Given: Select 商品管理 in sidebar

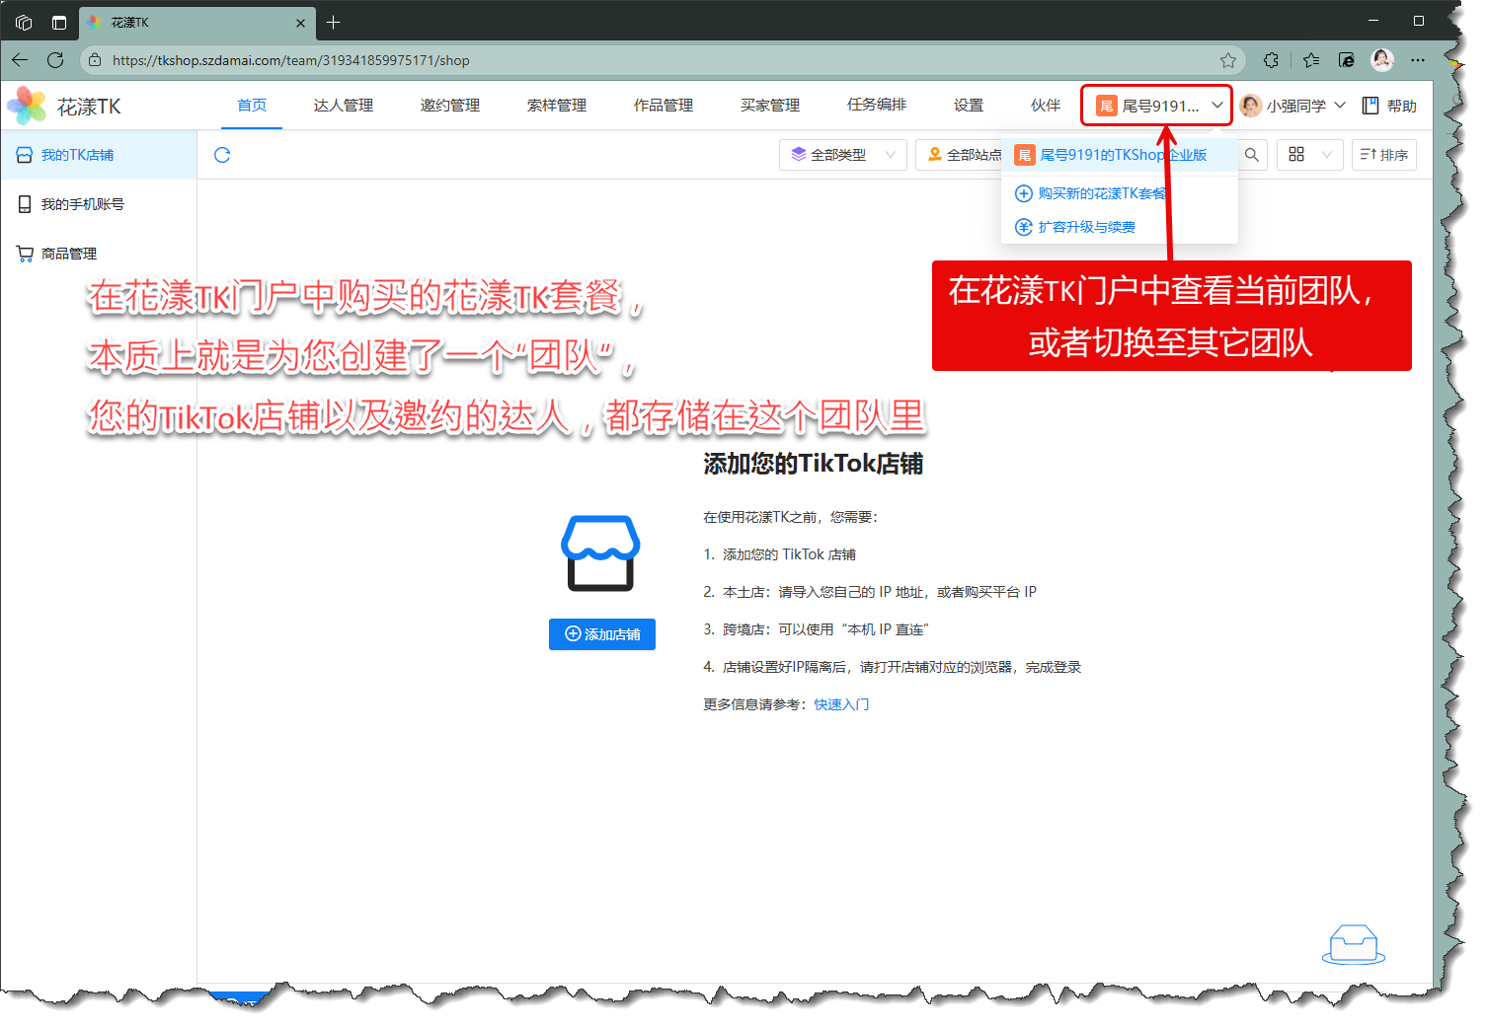Looking at the screenshot, I should coord(99,254).
